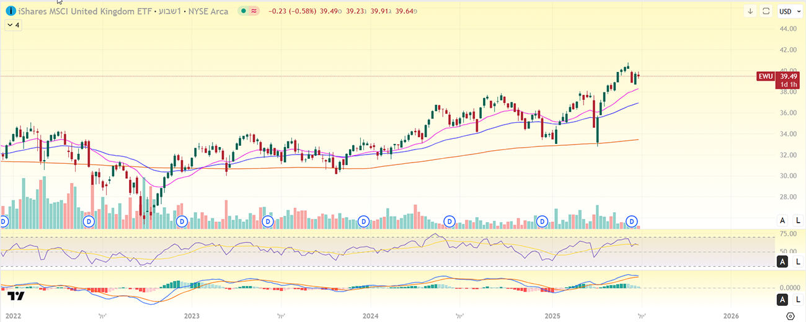Image resolution: width=806 pixels, height=322 pixels.
Task: Click the fullscreen frame icon in the top-right
Action: [x=766, y=11]
